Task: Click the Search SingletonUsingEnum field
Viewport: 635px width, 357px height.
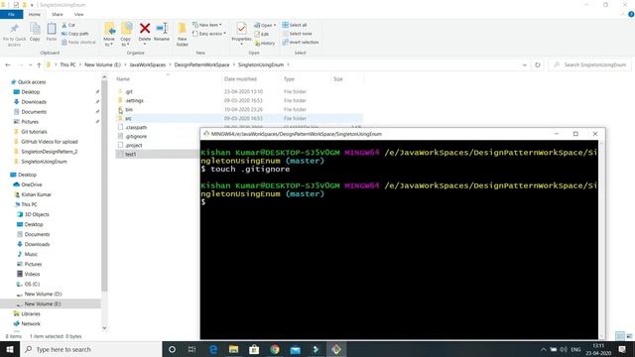Action: (590, 64)
